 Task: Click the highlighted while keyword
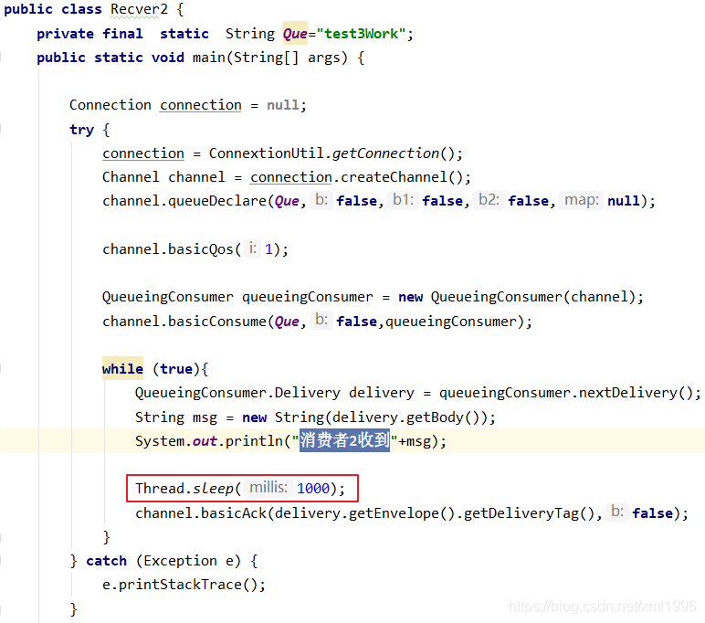click(122, 369)
